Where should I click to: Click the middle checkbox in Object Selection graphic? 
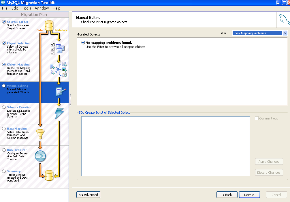pyautogui.click(x=52, y=49)
